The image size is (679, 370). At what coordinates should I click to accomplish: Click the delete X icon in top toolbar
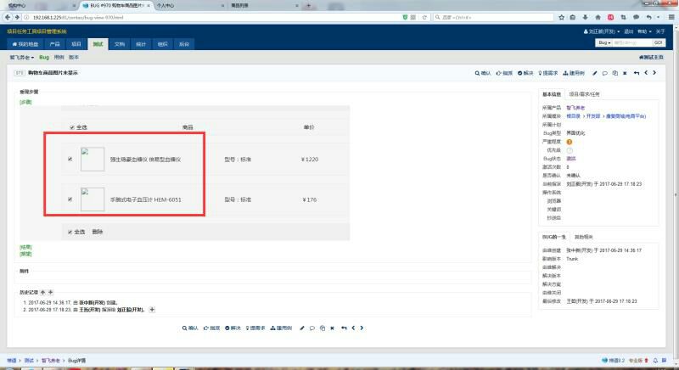click(x=625, y=74)
